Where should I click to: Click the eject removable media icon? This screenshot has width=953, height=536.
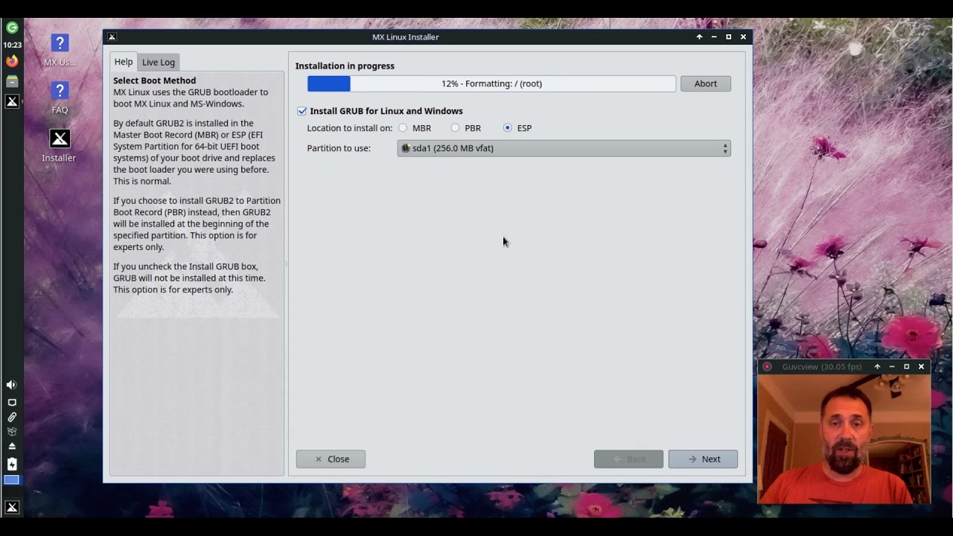pyautogui.click(x=12, y=446)
